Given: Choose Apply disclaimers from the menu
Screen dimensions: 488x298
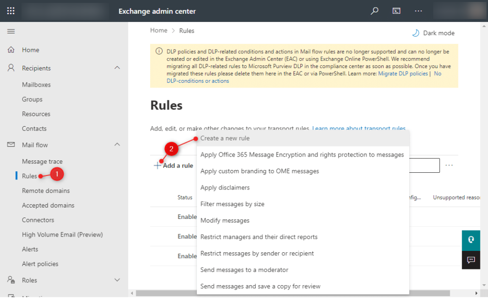Looking at the screenshot, I should (x=225, y=188).
